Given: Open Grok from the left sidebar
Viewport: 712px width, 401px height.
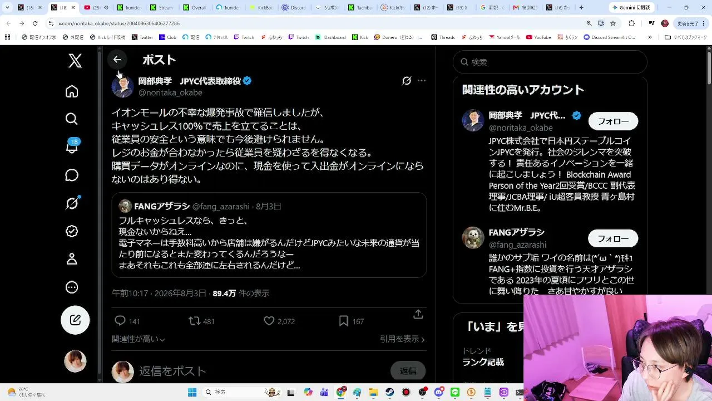Looking at the screenshot, I should pyautogui.click(x=72, y=203).
